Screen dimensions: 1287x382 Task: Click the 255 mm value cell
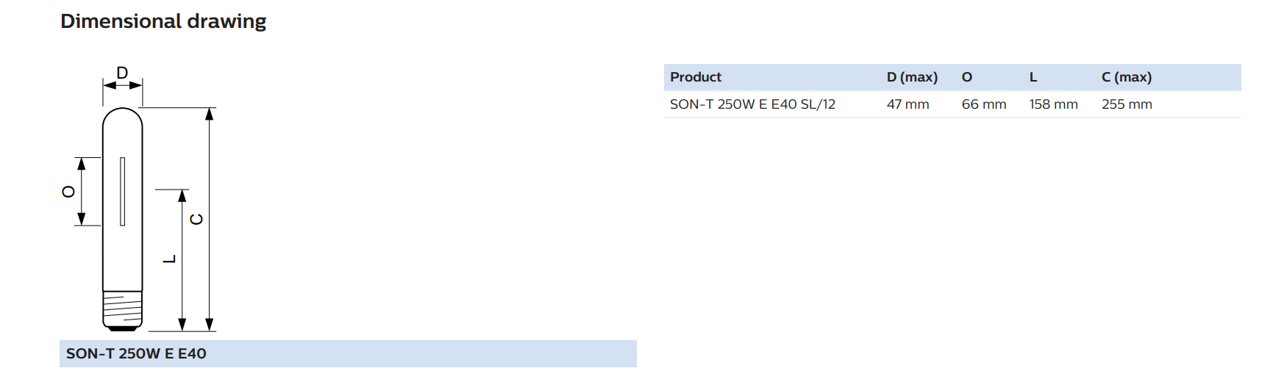tap(1127, 104)
